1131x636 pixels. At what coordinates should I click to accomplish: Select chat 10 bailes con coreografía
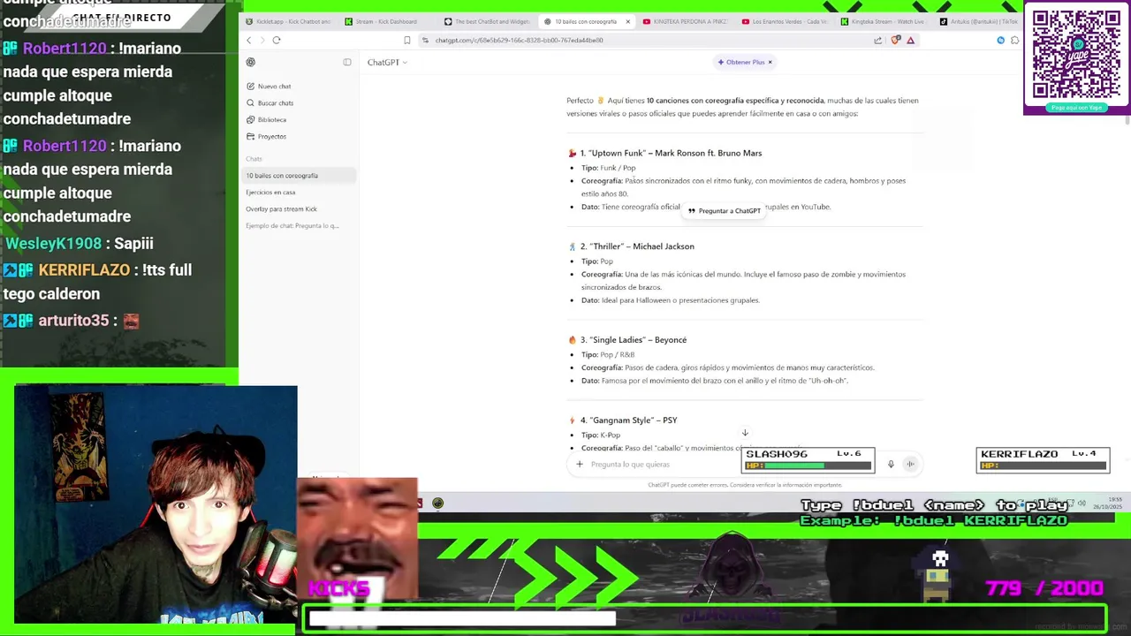pos(300,176)
